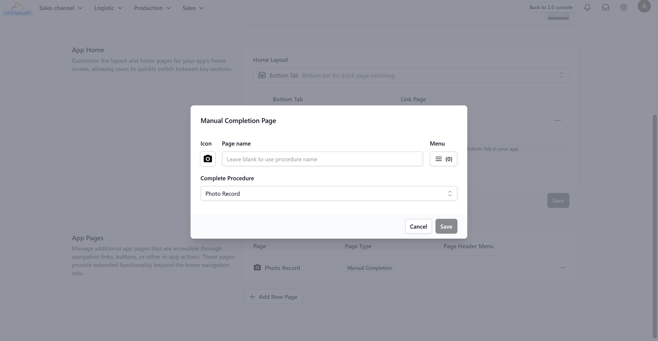Open the Sales channel dropdown menu

point(60,8)
